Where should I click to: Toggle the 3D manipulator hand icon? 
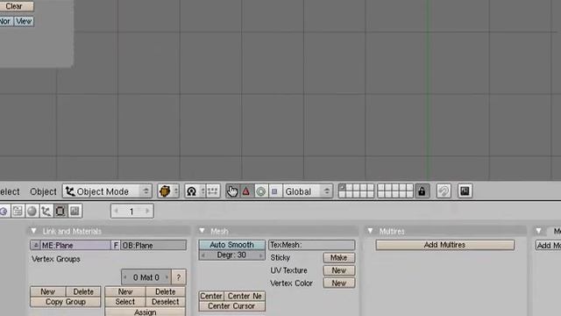232,191
